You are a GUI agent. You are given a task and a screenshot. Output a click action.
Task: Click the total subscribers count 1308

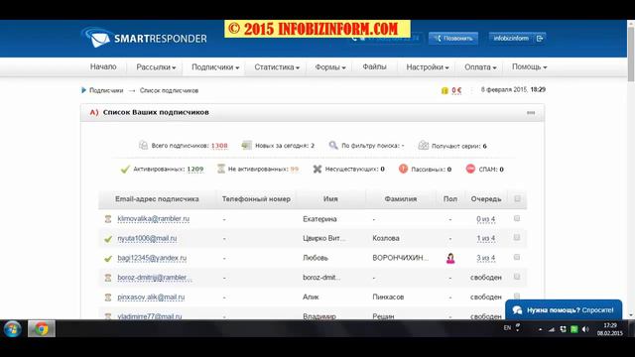click(x=219, y=146)
